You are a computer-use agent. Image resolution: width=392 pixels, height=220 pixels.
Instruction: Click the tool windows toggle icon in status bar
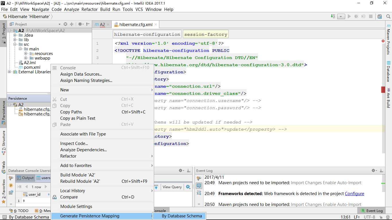click(4, 217)
